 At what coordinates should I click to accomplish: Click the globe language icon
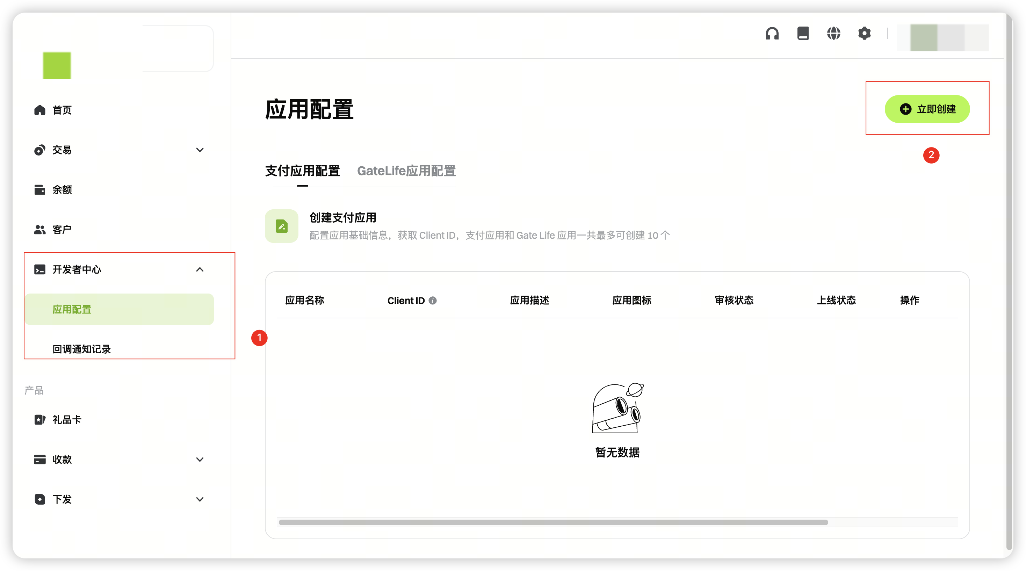834,34
